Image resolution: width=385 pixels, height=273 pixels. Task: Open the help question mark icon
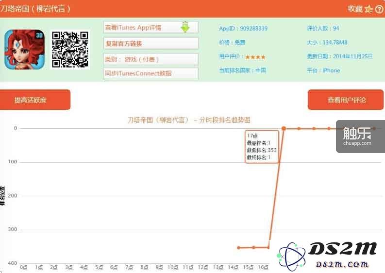tap(379, 9)
